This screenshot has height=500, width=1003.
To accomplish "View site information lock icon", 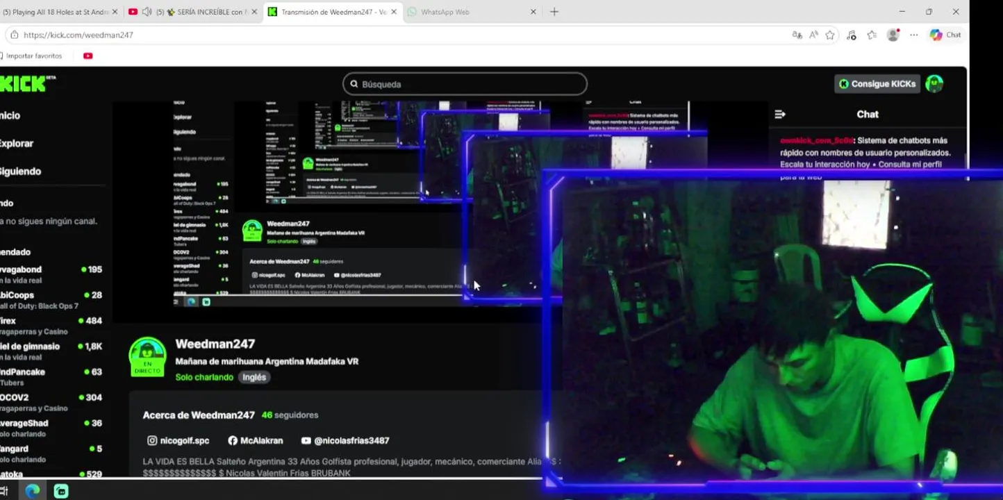I will coord(14,35).
